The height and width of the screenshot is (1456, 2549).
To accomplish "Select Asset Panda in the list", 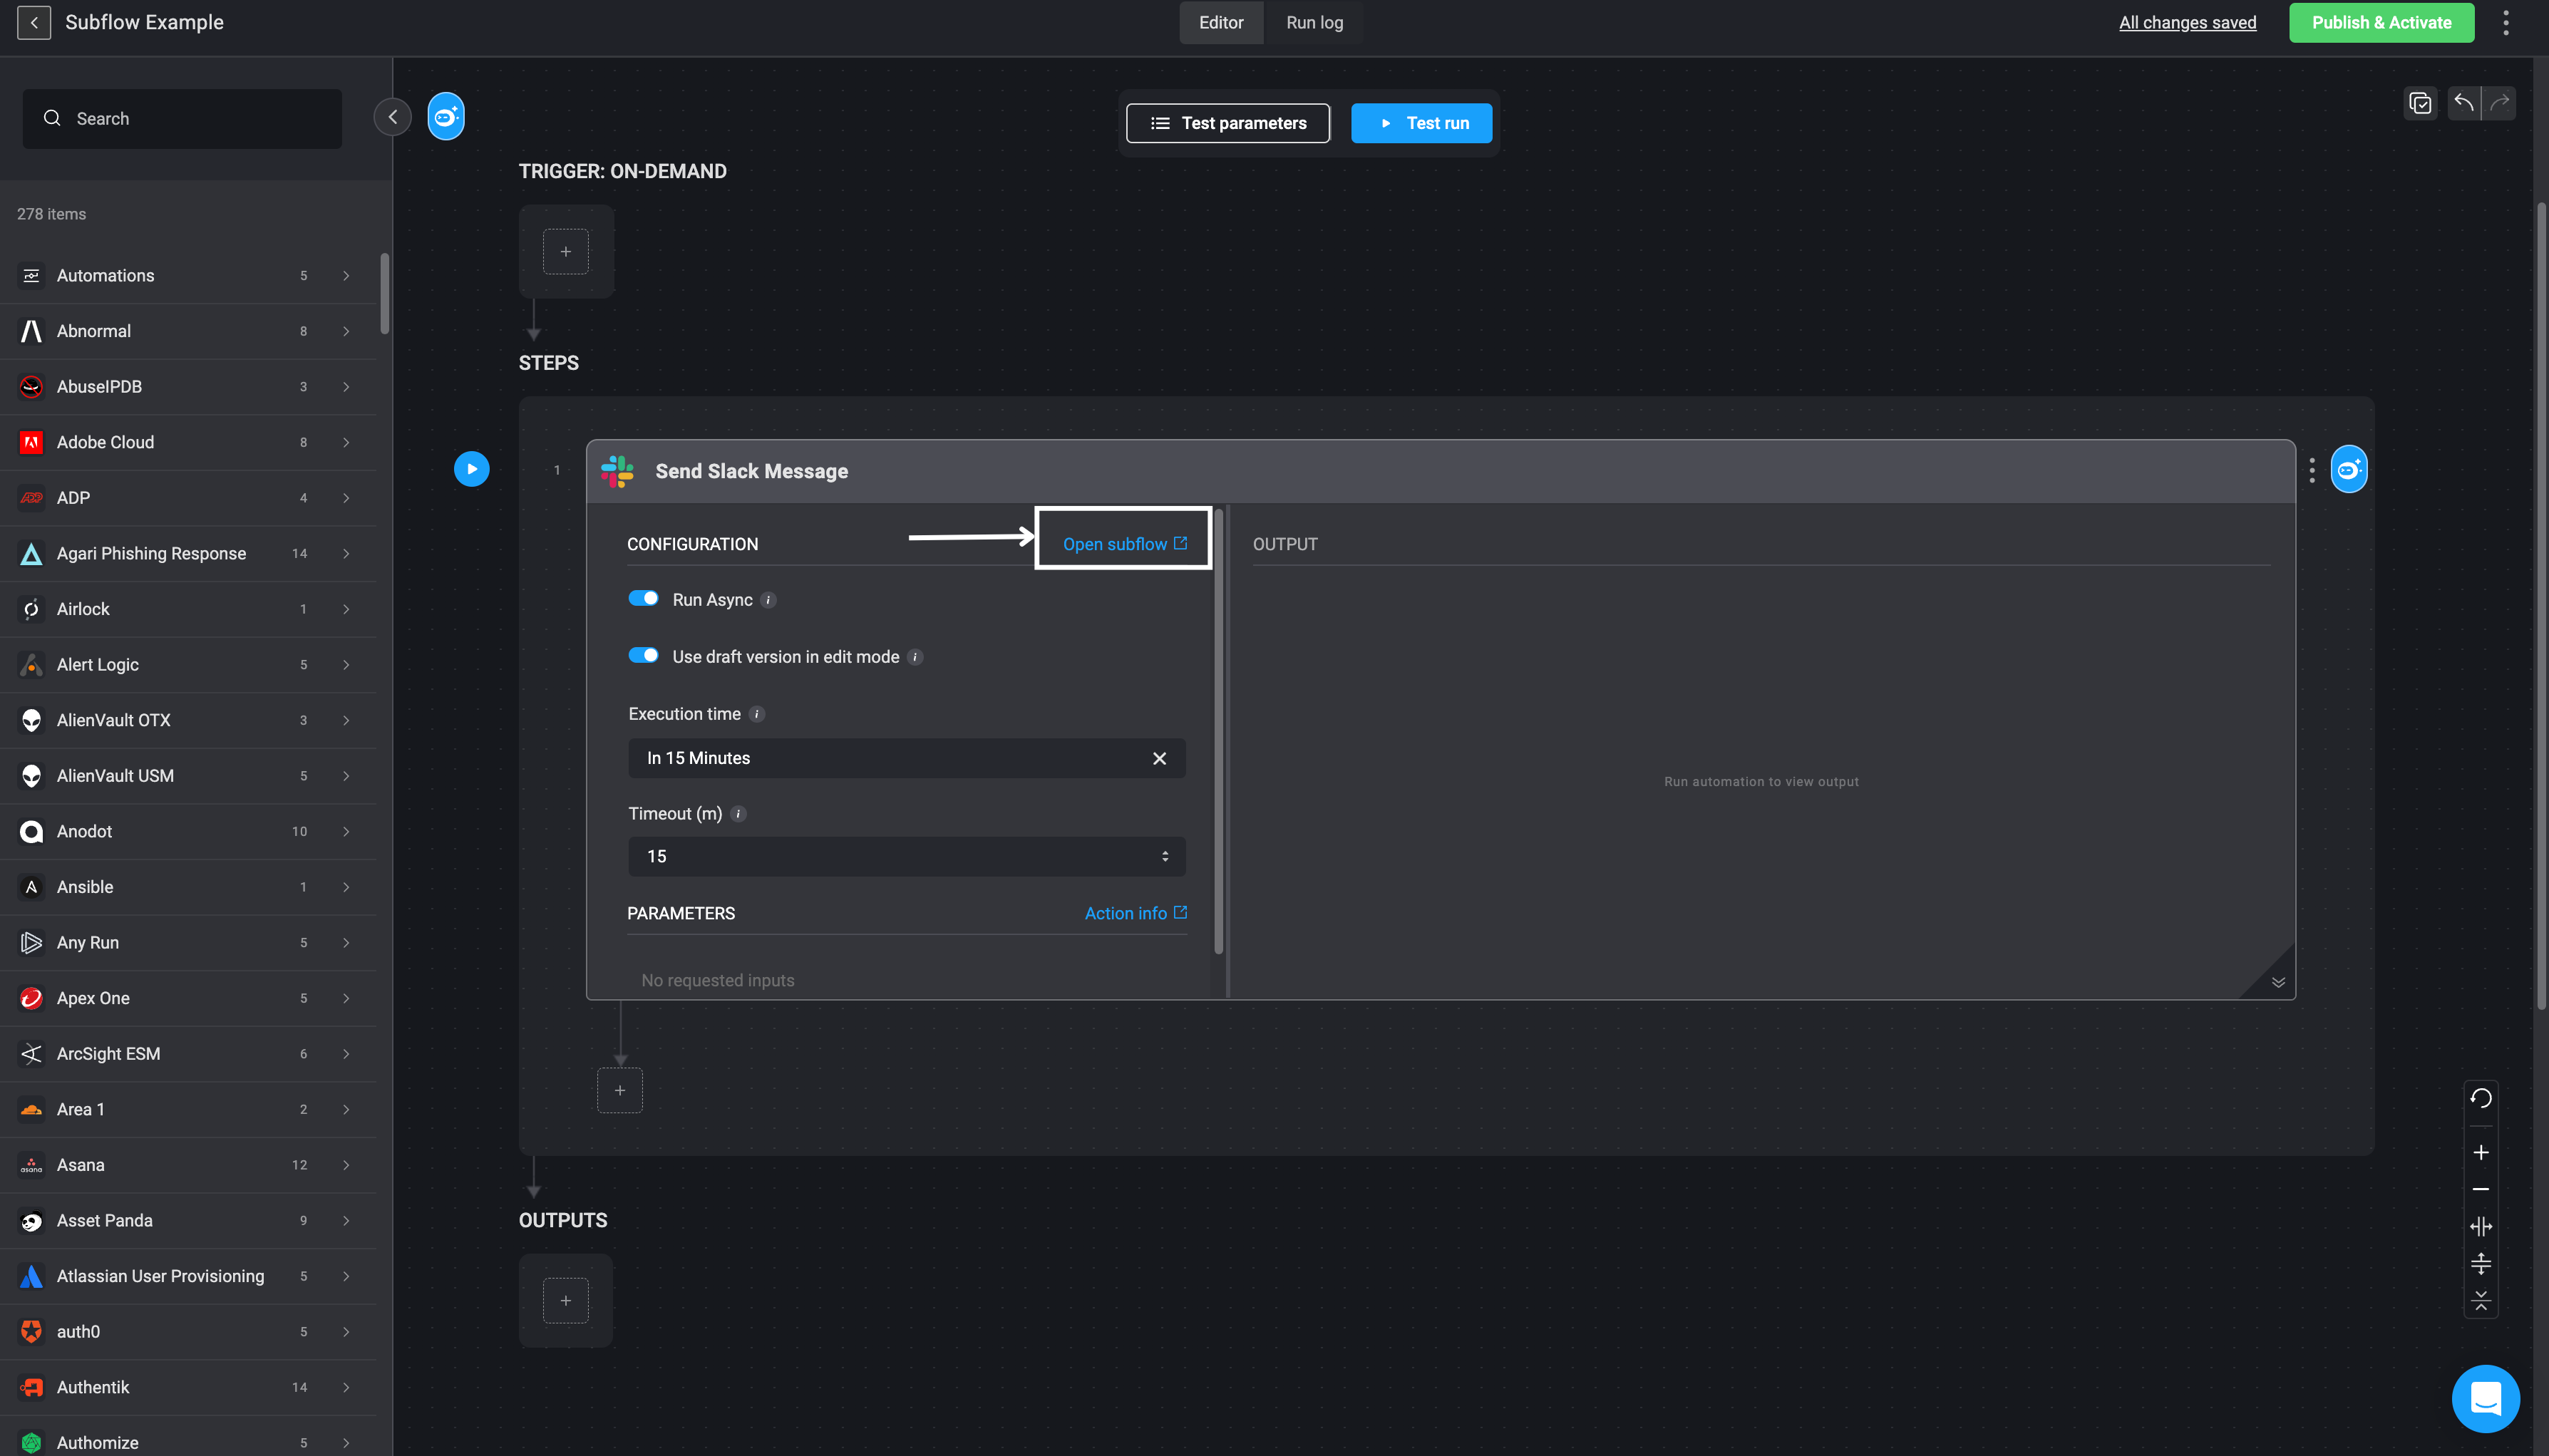I will click(x=188, y=1221).
